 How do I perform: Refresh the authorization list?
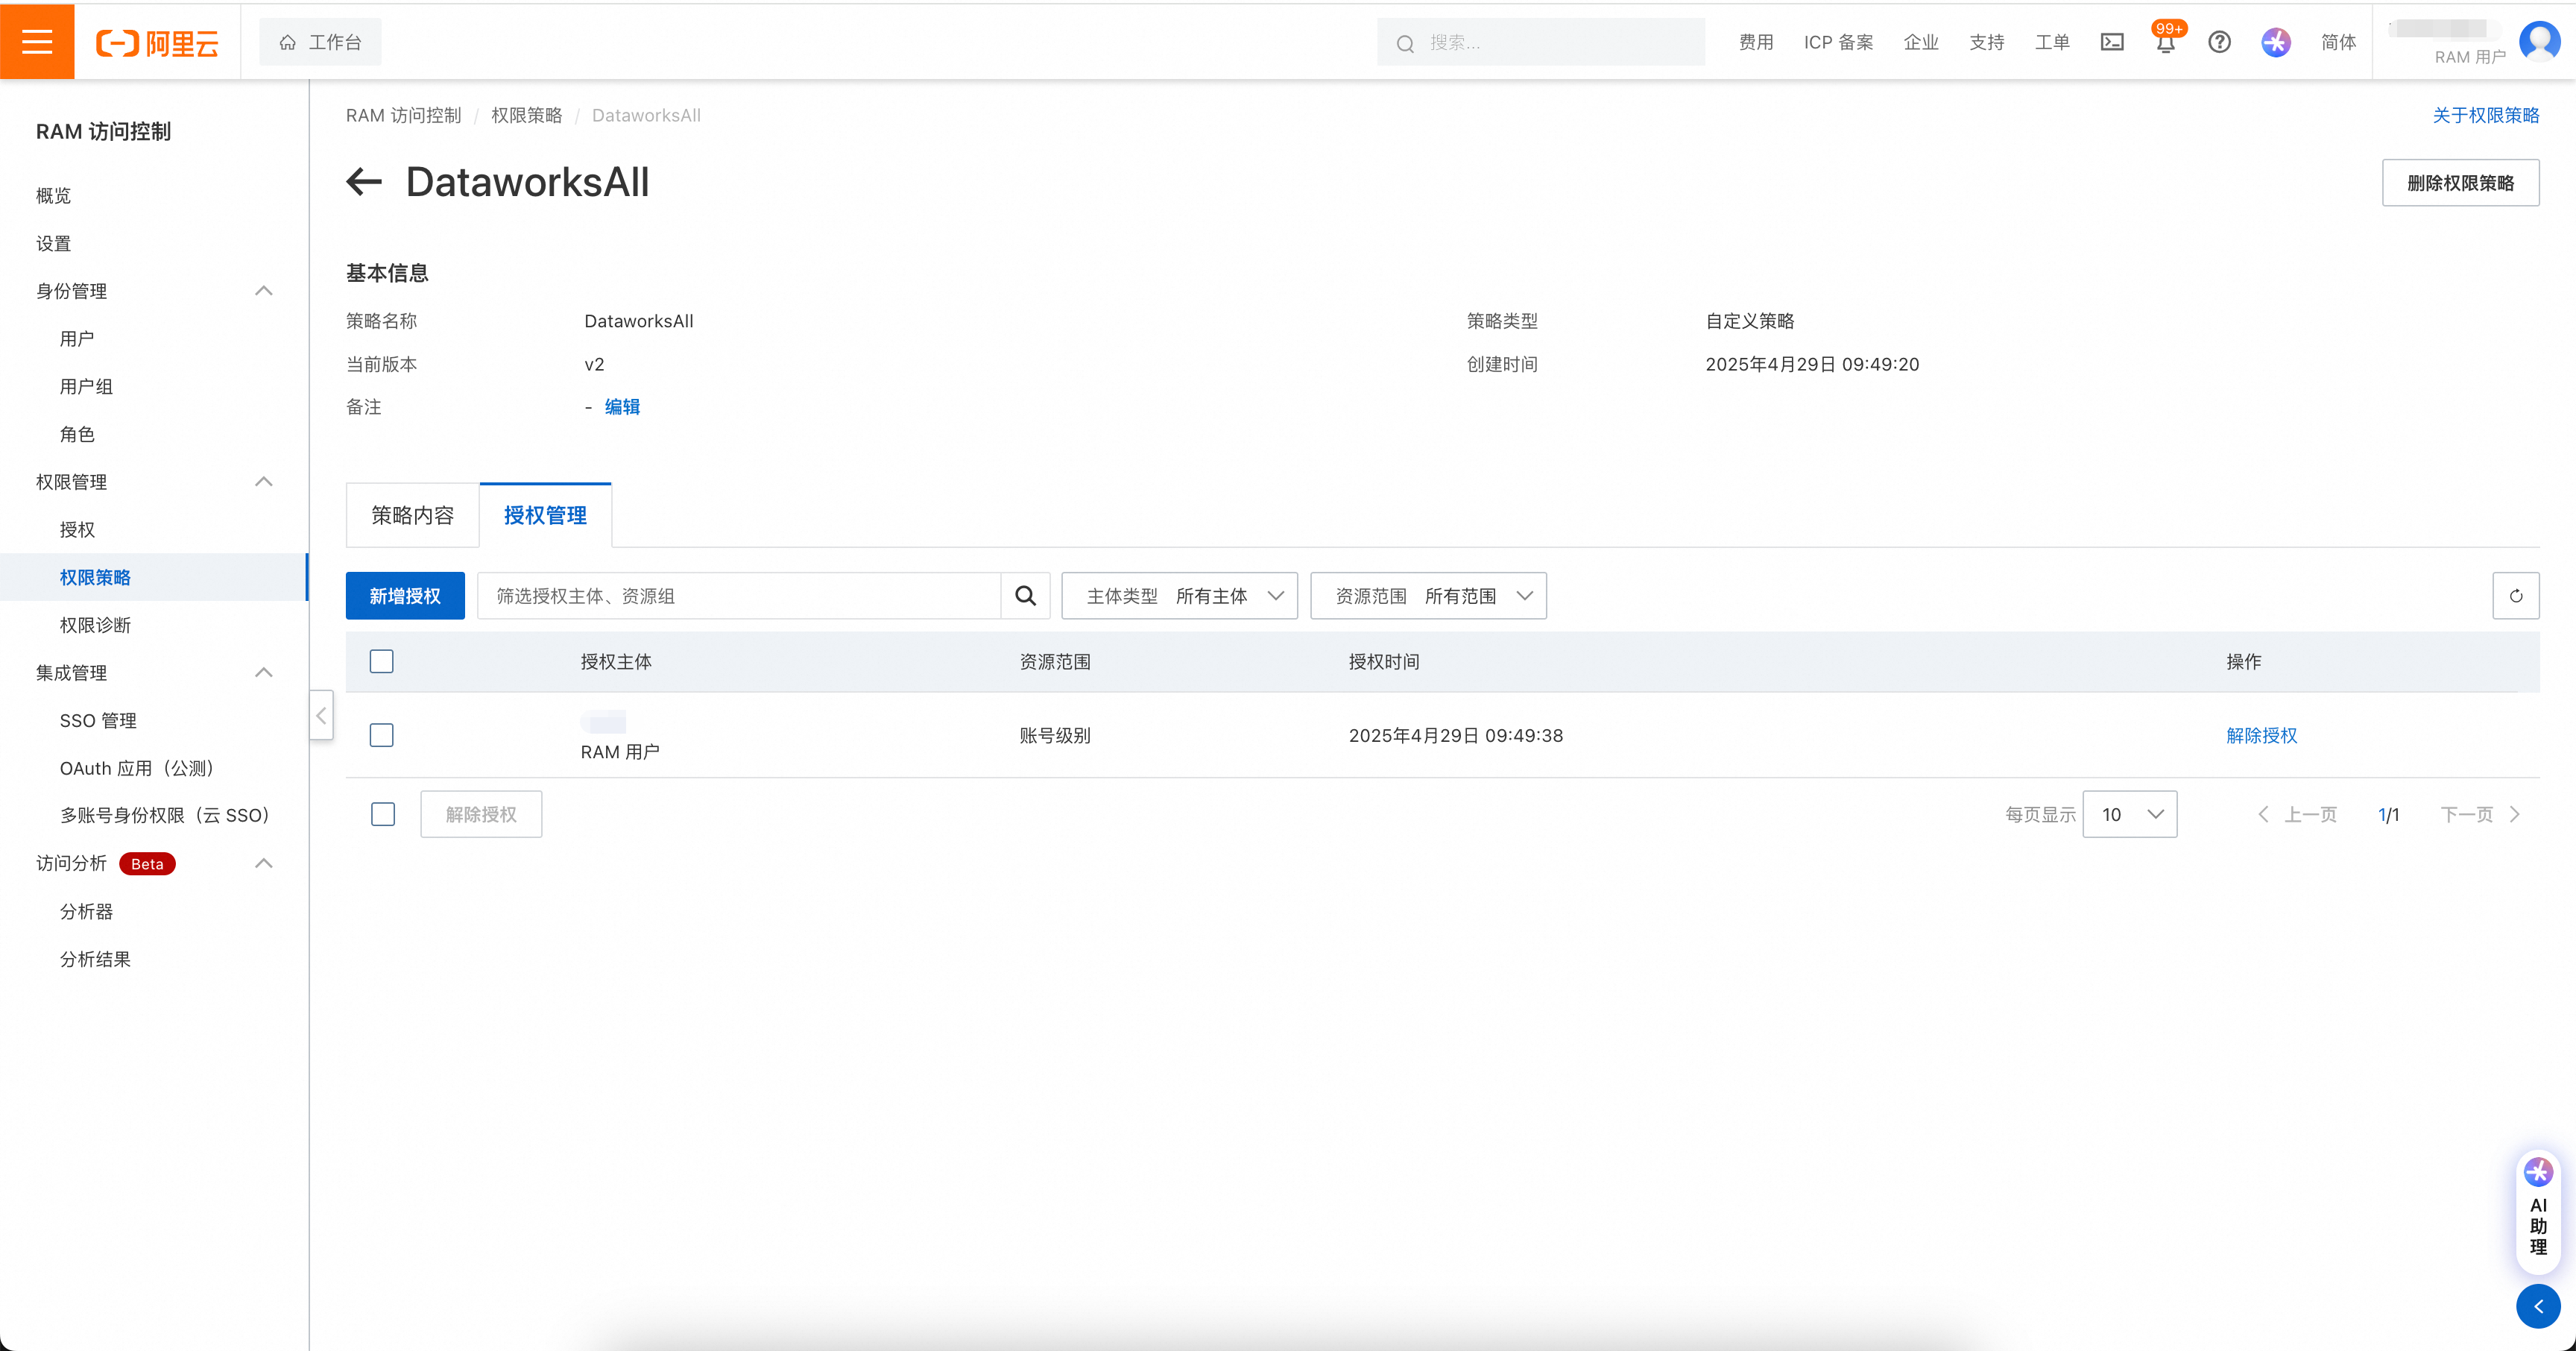pos(2515,596)
